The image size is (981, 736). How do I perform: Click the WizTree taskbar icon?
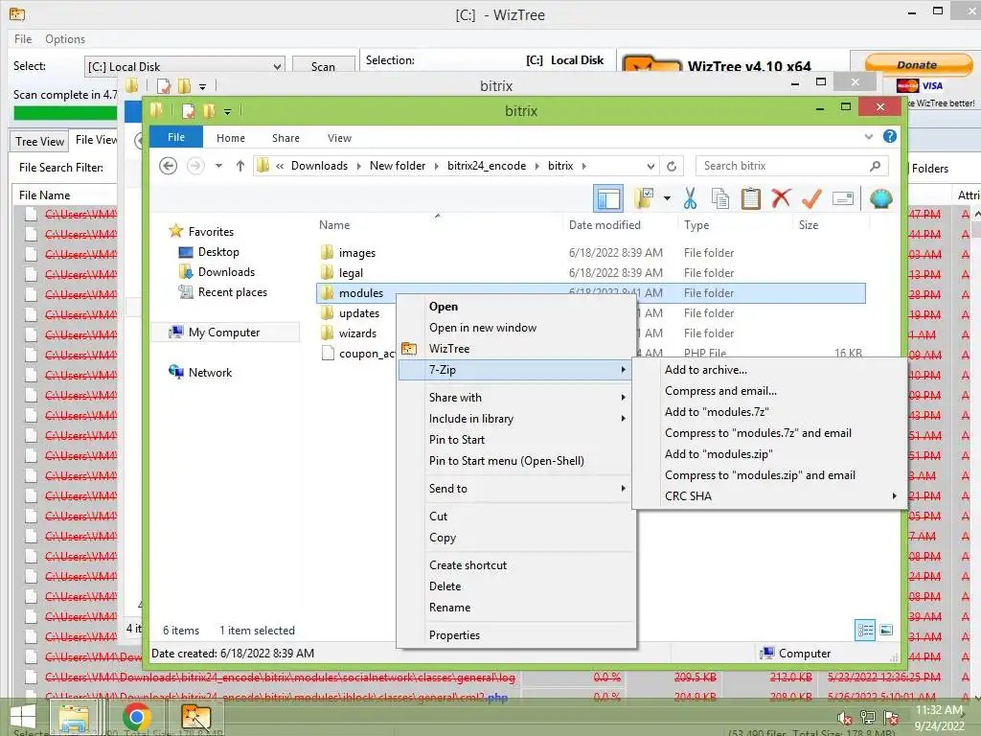coord(195,718)
